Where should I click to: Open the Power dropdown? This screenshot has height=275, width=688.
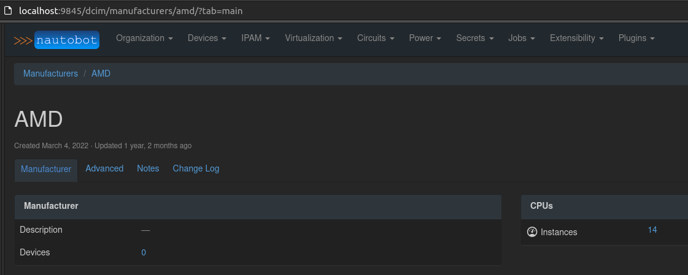pos(425,38)
